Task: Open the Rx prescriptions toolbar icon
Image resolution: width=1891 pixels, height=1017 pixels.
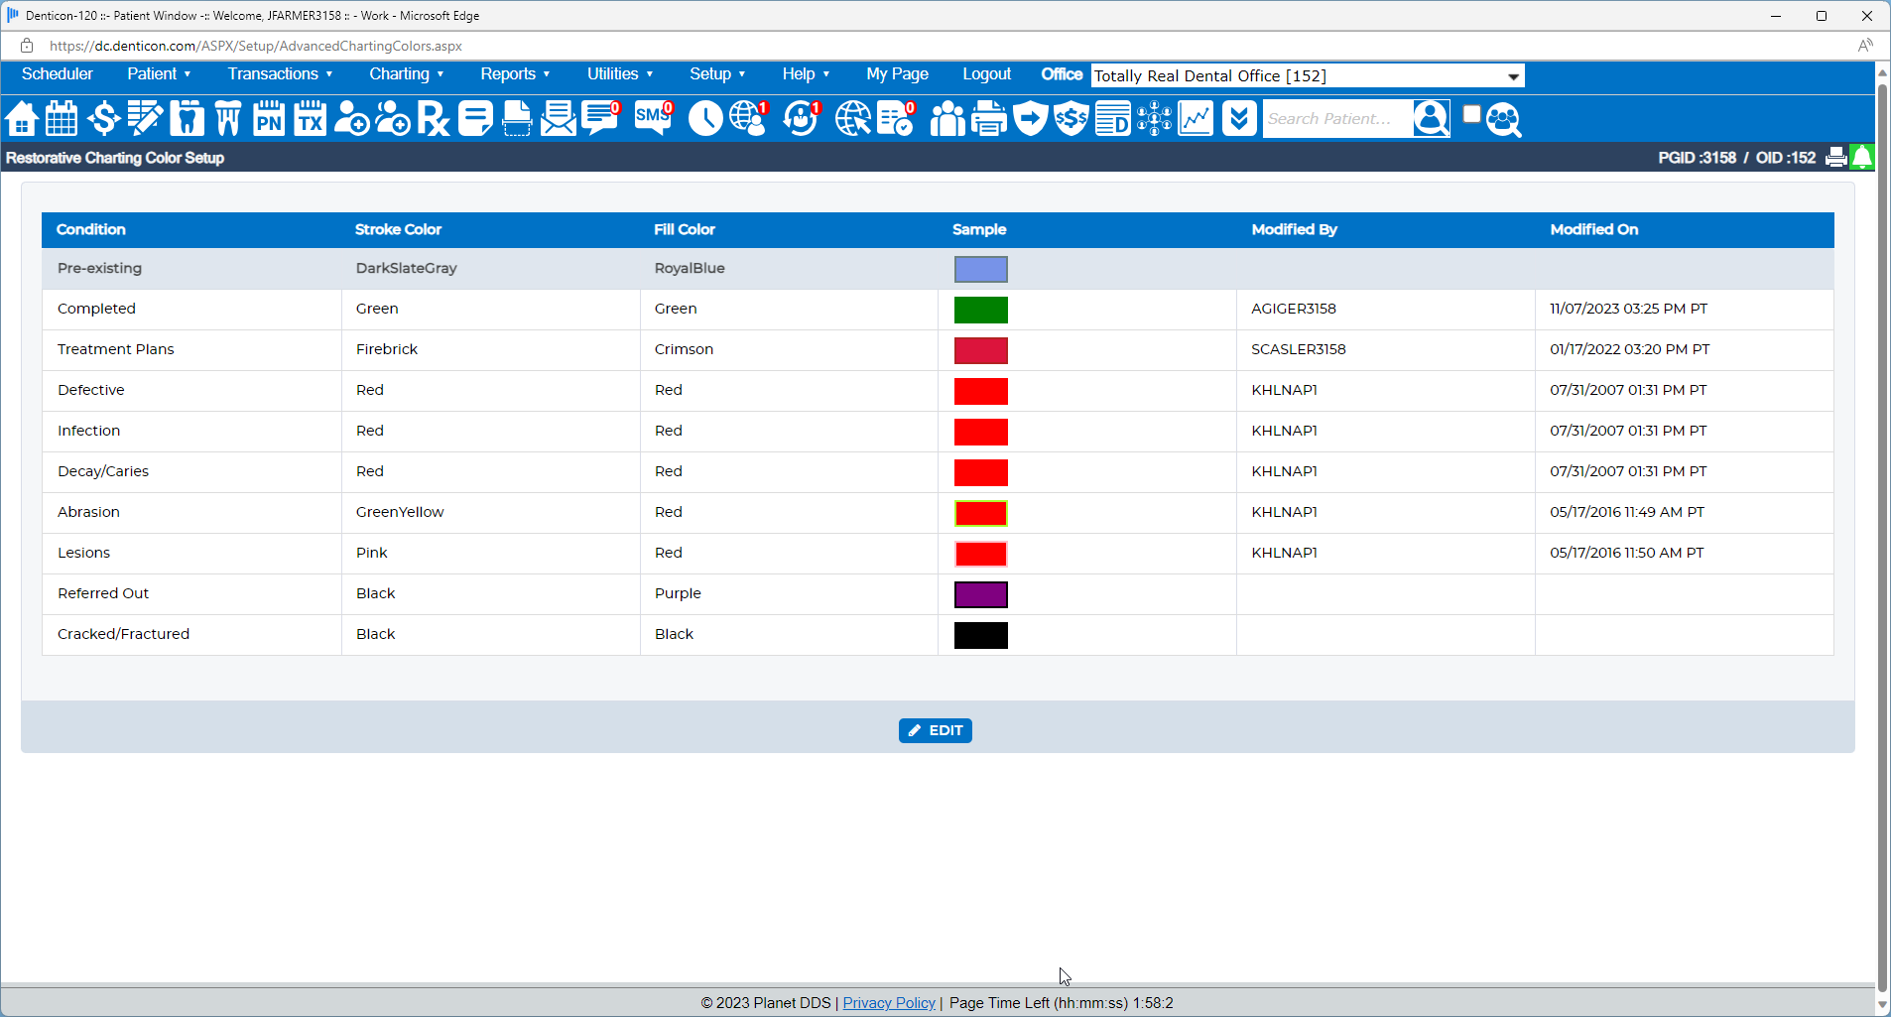Action: 432,118
